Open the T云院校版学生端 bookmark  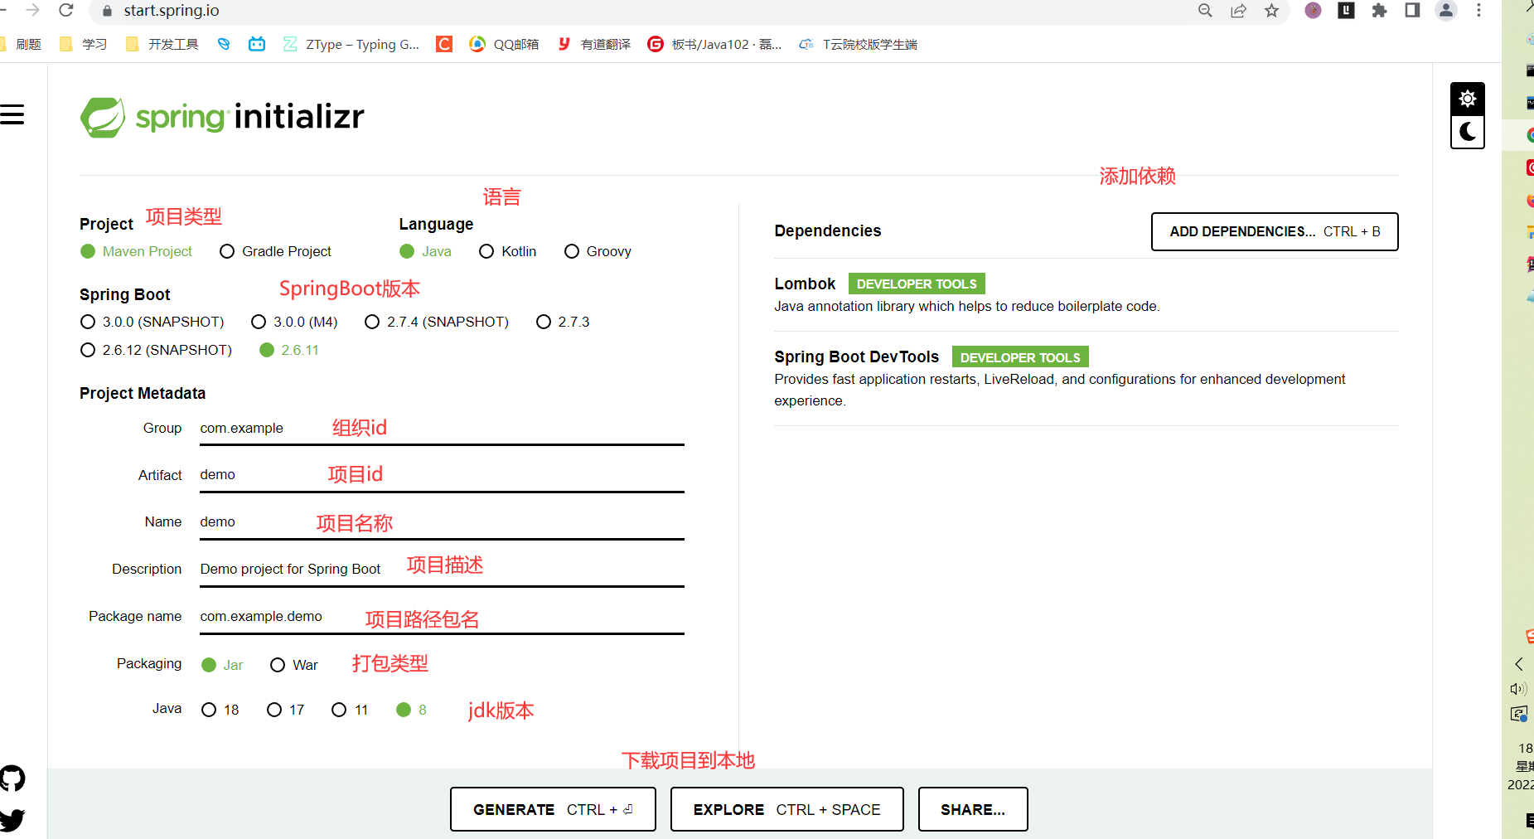pyautogui.click(x=858, y=44)
